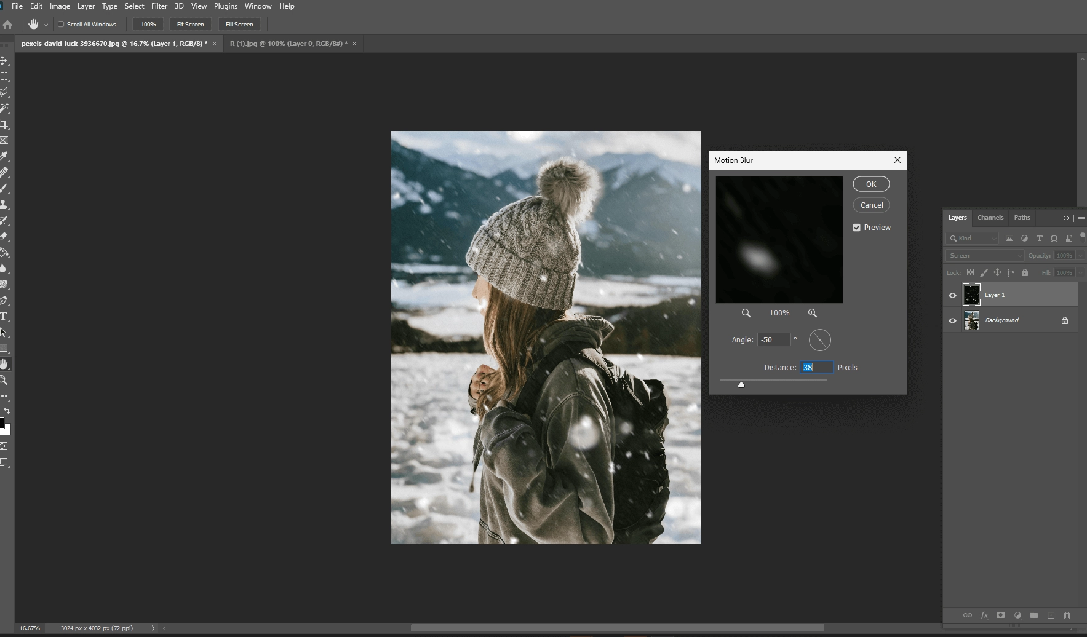Toggle lock transparent pixels icon
Screen dimensions: 1087x637
coord(970,272)
